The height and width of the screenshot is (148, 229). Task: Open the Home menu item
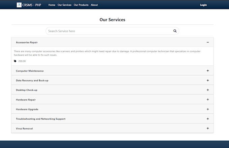[x=52, y=5]
